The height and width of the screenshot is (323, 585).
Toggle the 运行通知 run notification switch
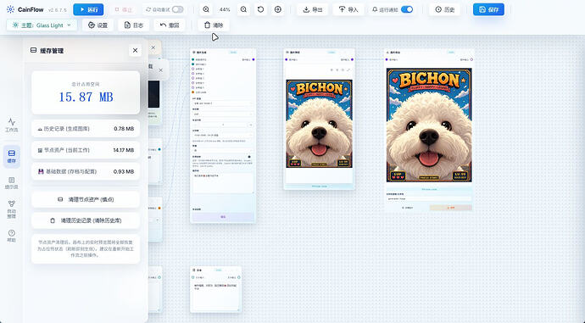(407, 9)
